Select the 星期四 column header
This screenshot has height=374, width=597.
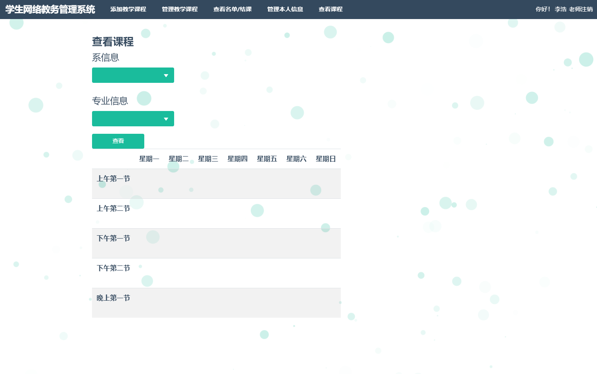coord(238,159)
